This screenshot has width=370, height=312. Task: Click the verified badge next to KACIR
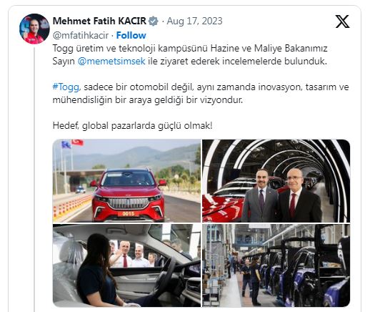[x=154, y=21]
